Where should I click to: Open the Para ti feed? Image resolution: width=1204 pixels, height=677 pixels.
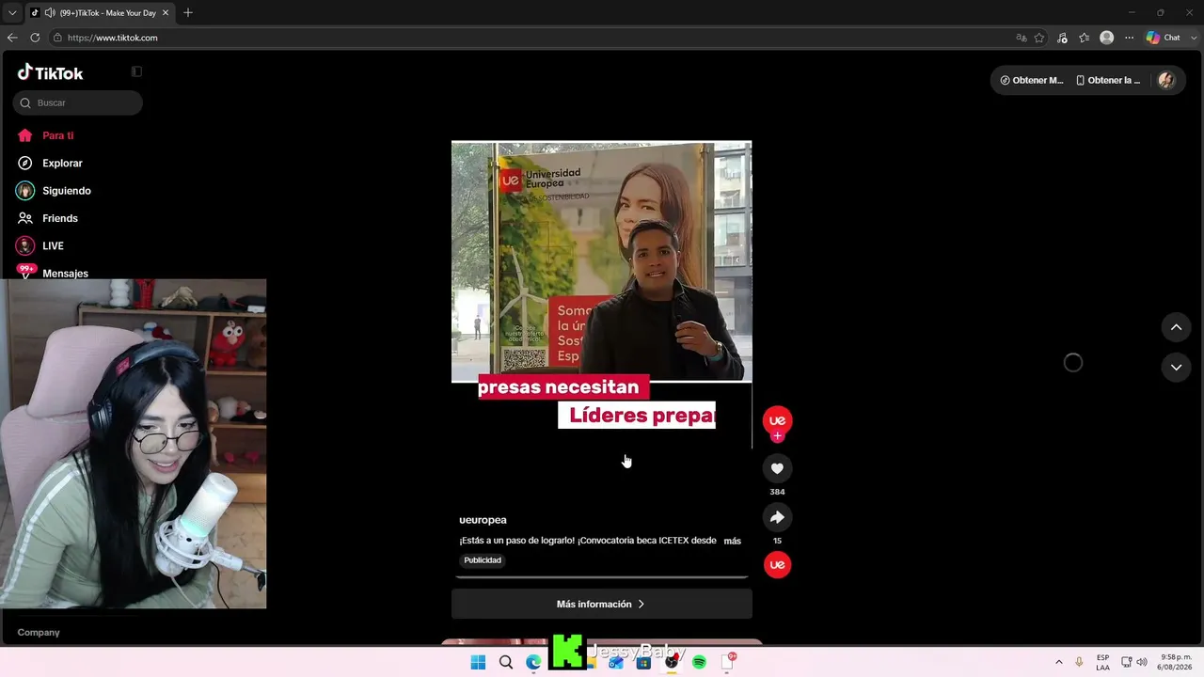coord(45,135)
